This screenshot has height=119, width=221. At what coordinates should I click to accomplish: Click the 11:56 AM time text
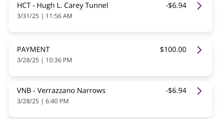[59, 16]
